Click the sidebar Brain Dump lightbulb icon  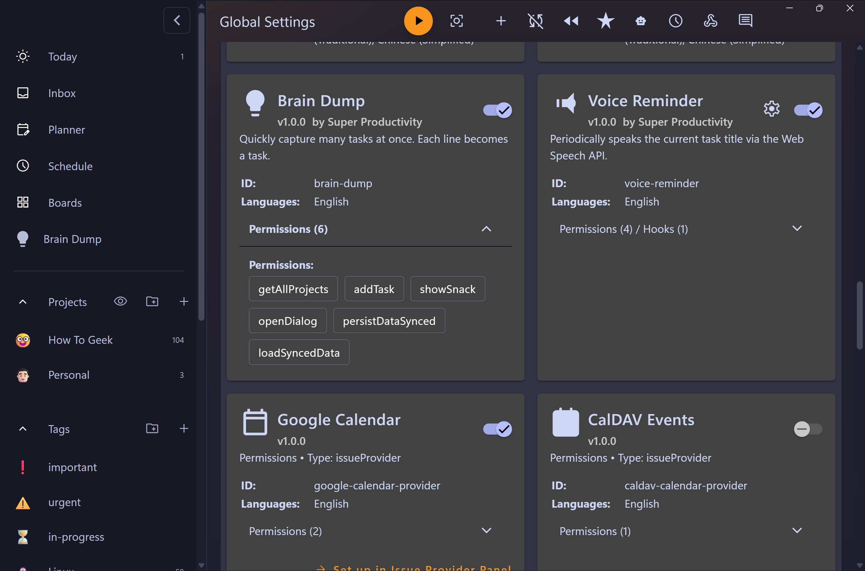tap(23, 239)
